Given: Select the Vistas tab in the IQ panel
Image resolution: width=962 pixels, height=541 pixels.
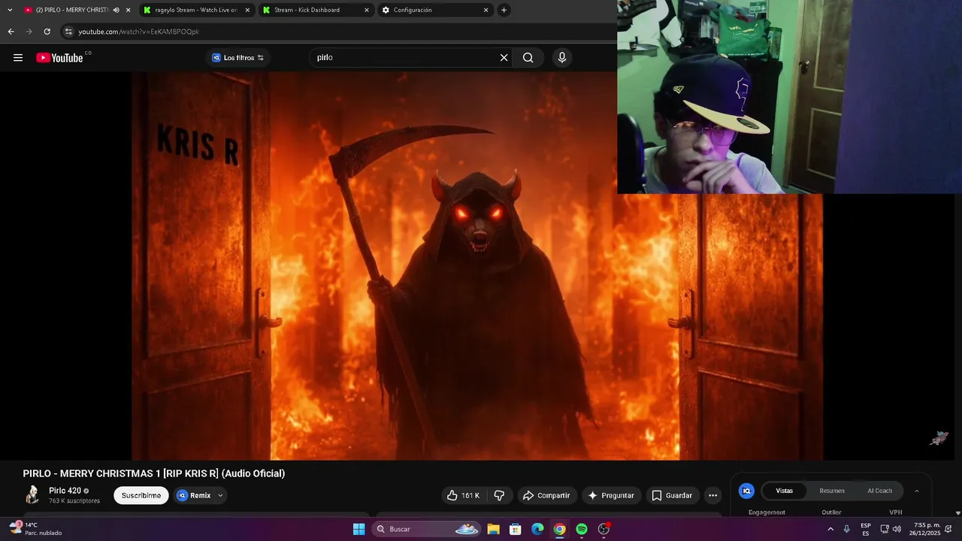Looking at the screenshot, I should tap(784, 491).
